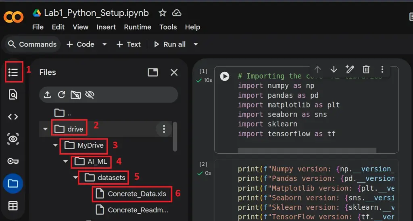This screenshot has width=413, height=221.
Task: Open the Secrets key sidebar icon
Action: 13,161
